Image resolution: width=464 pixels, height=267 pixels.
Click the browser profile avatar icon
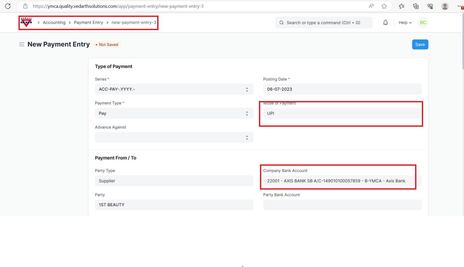point(445,6)
